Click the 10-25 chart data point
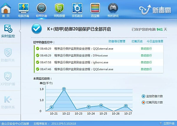This screenshot has height=126, width=177. click(x=101, y=105)
